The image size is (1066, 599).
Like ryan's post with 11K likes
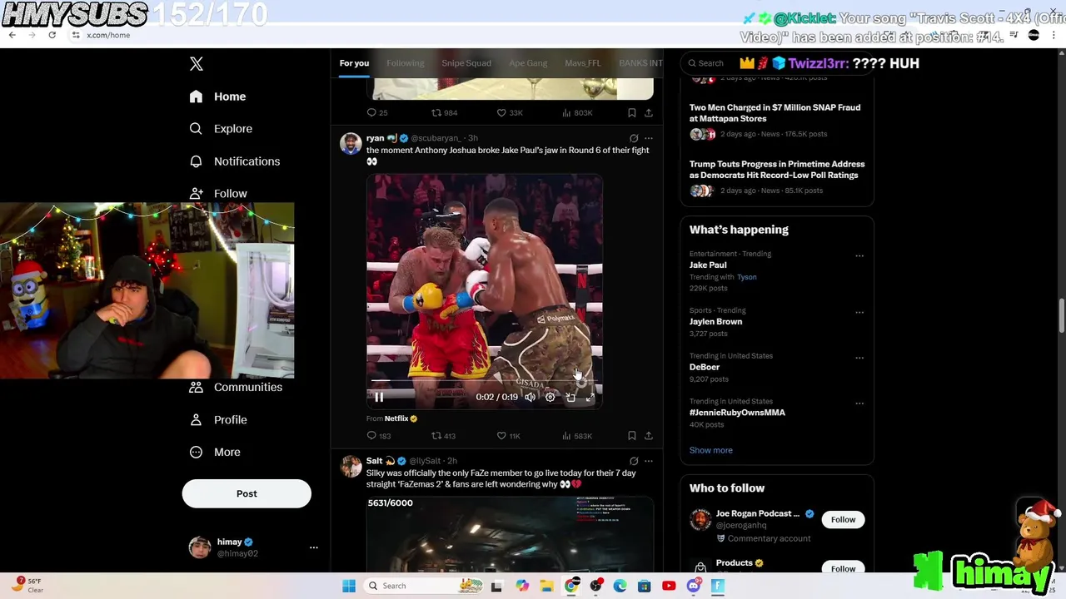[x=508, y=436]
